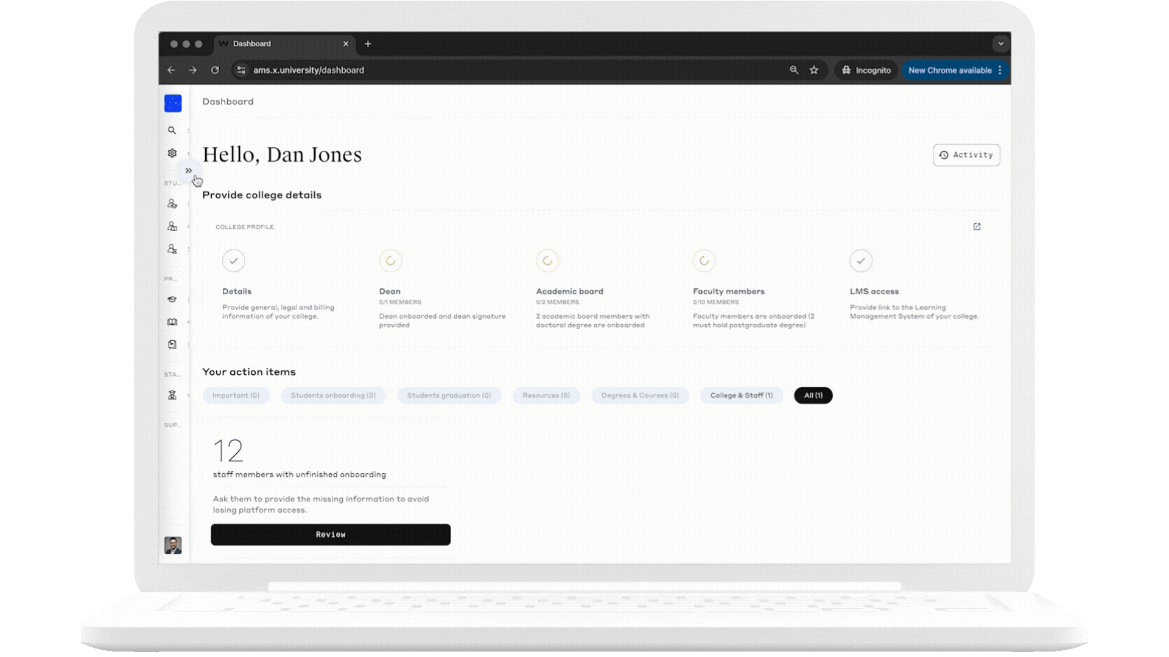This screenshot has height=657, width=1169.
Task: Click the blue app logo in sidebar
Action: [173, 103]
